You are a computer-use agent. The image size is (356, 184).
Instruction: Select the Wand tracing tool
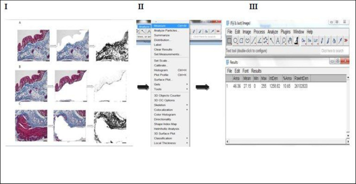272,41
